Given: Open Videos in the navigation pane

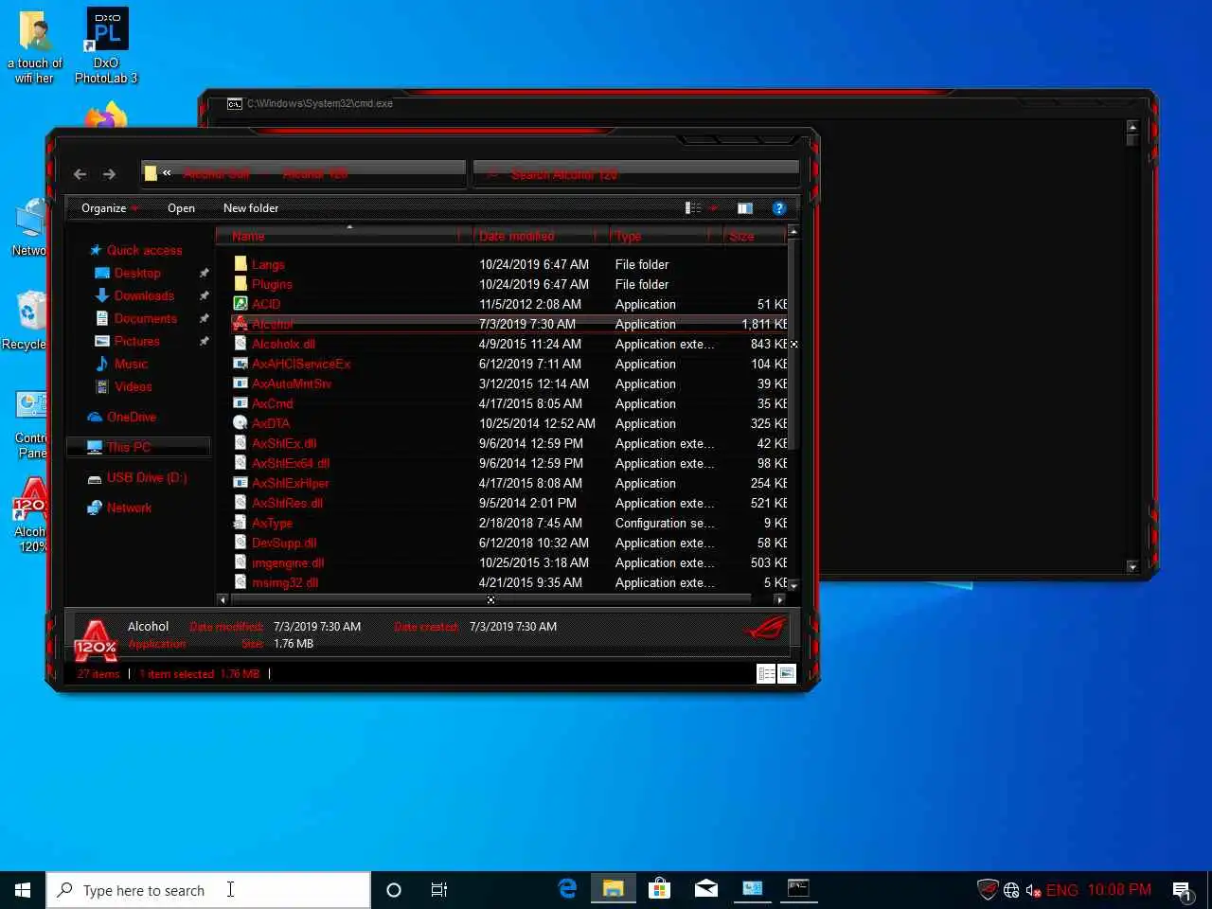Looking at the screenshot, I should point(133,386).
